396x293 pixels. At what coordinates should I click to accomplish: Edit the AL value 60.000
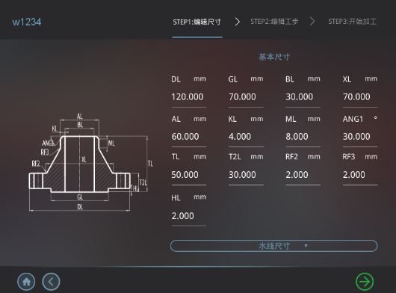188,137
